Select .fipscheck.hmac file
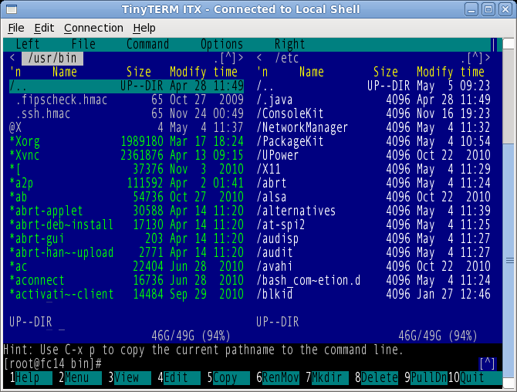The height and width of the screenshot is (392, 517). (x=127, y=100)
